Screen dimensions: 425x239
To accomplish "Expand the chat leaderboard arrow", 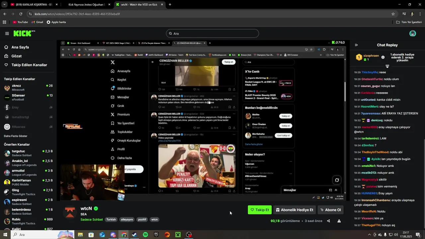I will coord(387,66).
